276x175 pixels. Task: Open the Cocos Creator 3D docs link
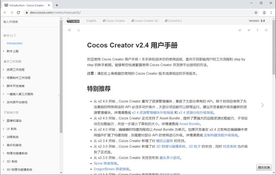click(145, 21)
